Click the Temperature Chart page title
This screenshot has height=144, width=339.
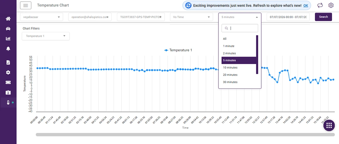tap(53, 5)
